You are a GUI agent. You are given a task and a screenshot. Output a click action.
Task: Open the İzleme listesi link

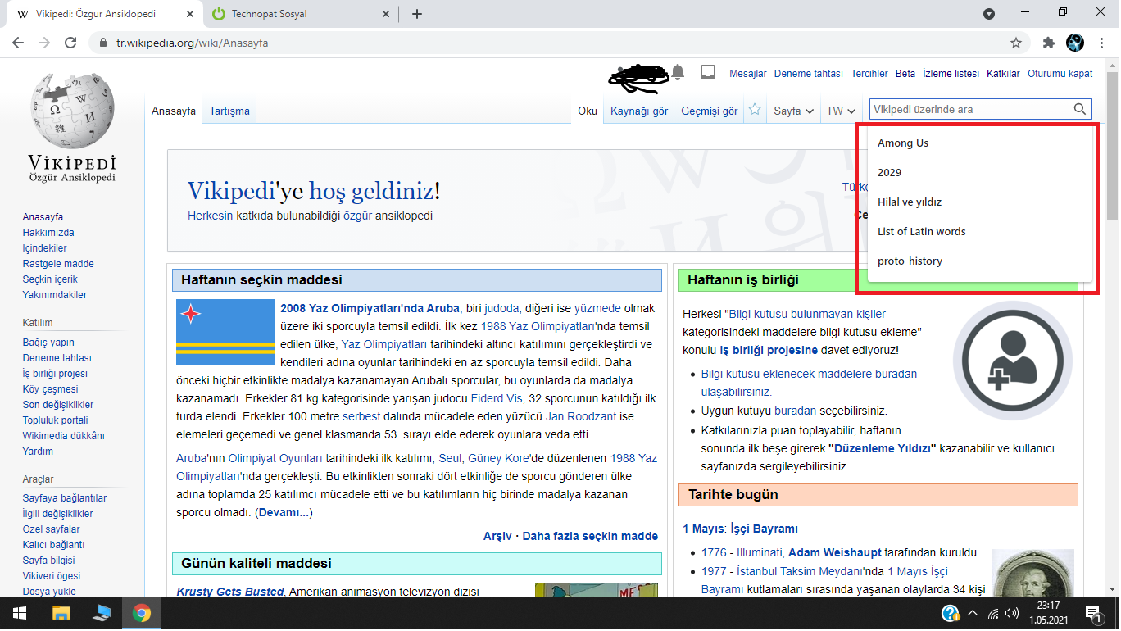[x=951, y=74]
